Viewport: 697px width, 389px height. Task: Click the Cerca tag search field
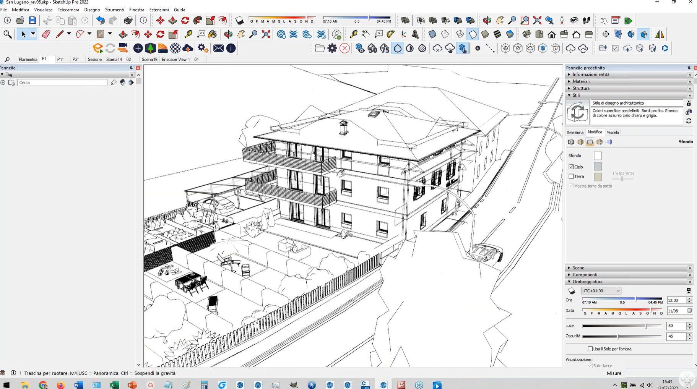[x=62, y=83]
